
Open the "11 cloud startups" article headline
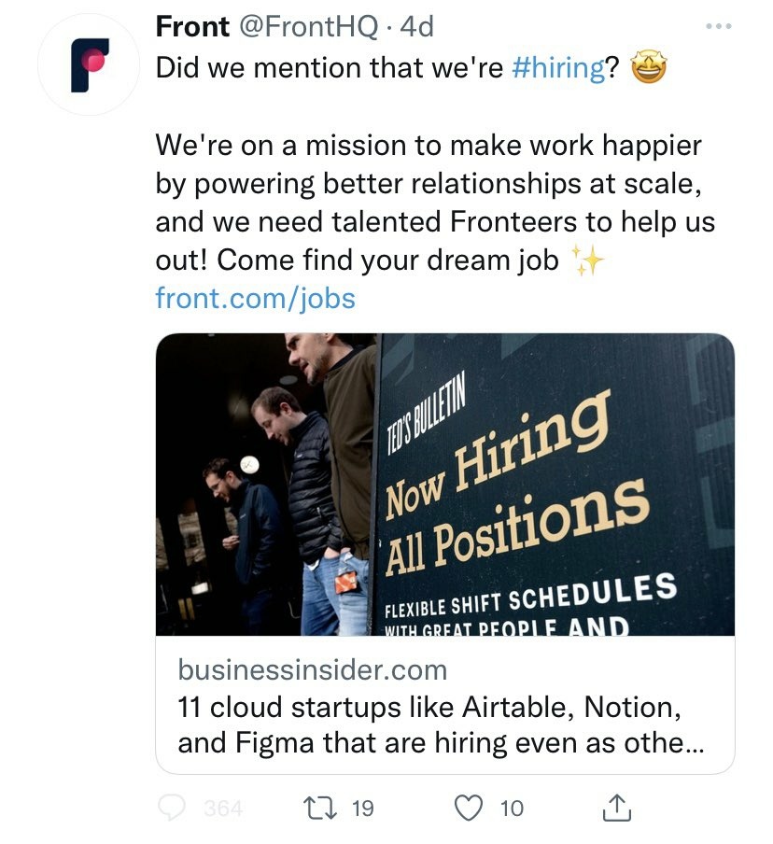tap(429, 726)
